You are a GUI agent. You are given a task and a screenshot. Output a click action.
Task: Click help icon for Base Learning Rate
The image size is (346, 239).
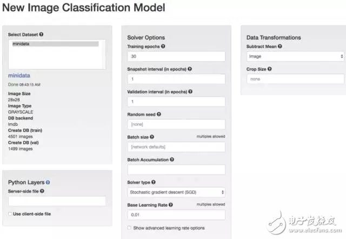171,205
